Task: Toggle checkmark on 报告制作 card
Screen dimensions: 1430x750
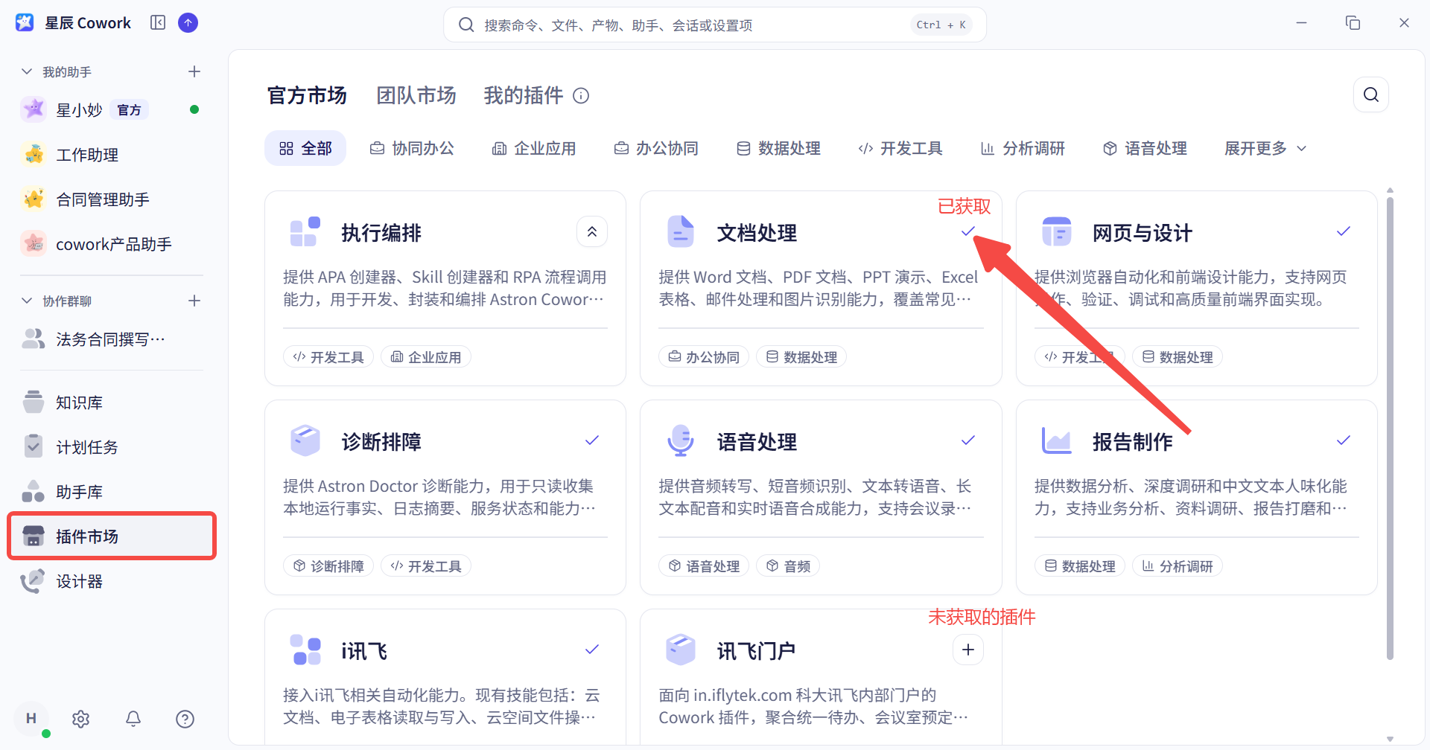Action: coord(1343,440)
